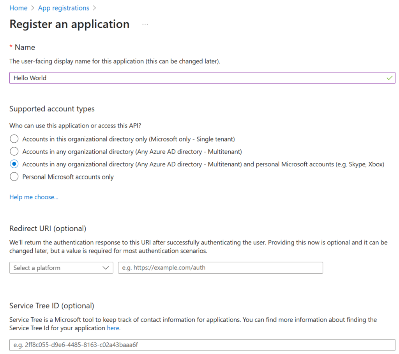This screenshot has height=354, width=399.
Task: Click the Supported account types section header
Action: (52, 109)
